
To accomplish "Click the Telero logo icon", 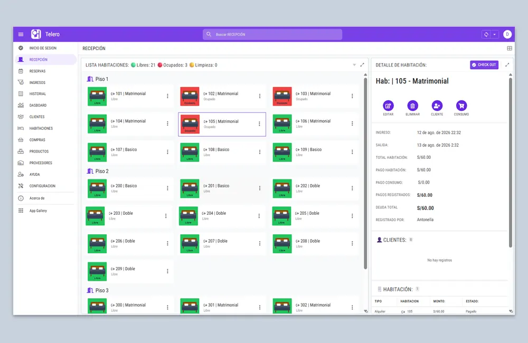I will [36, 34].
